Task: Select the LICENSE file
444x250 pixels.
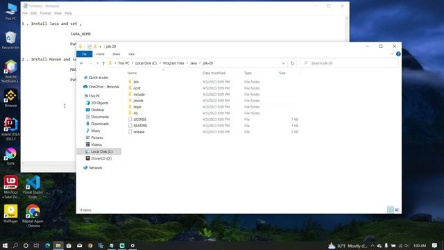Action: coord(140,119)
